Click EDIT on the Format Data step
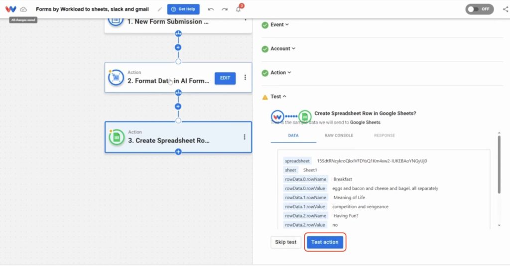Image resolution: width=510 pixels, height=266 pixels. pyautogui.click(x=225, y=78)
